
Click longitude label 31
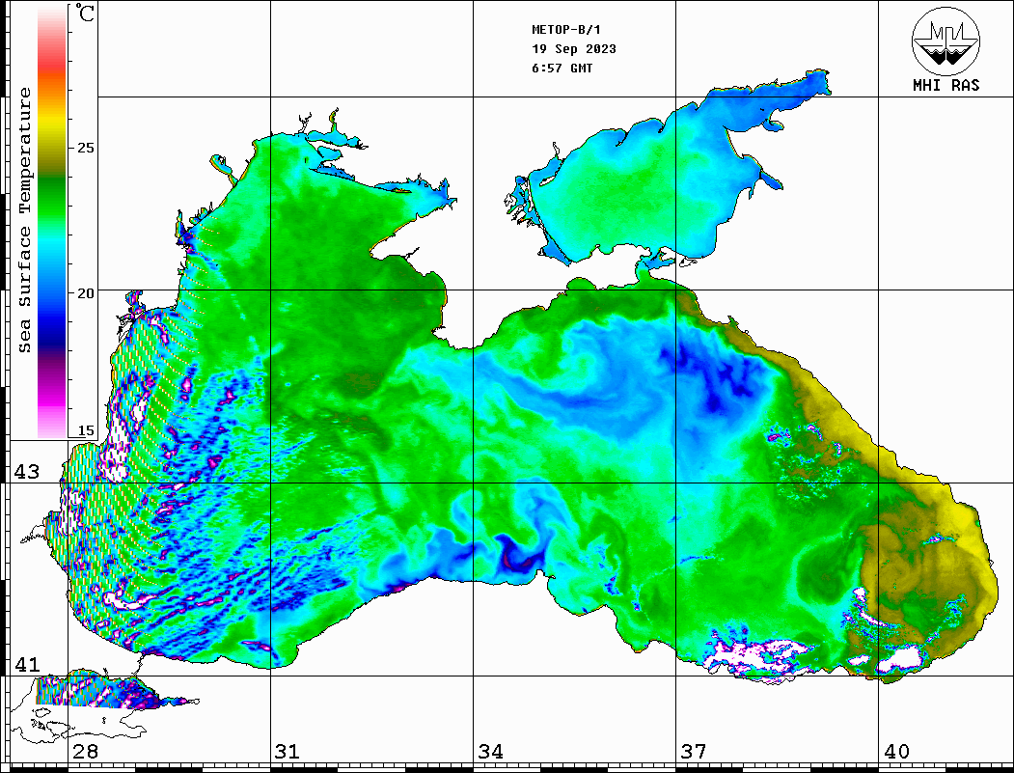(288, 751)
